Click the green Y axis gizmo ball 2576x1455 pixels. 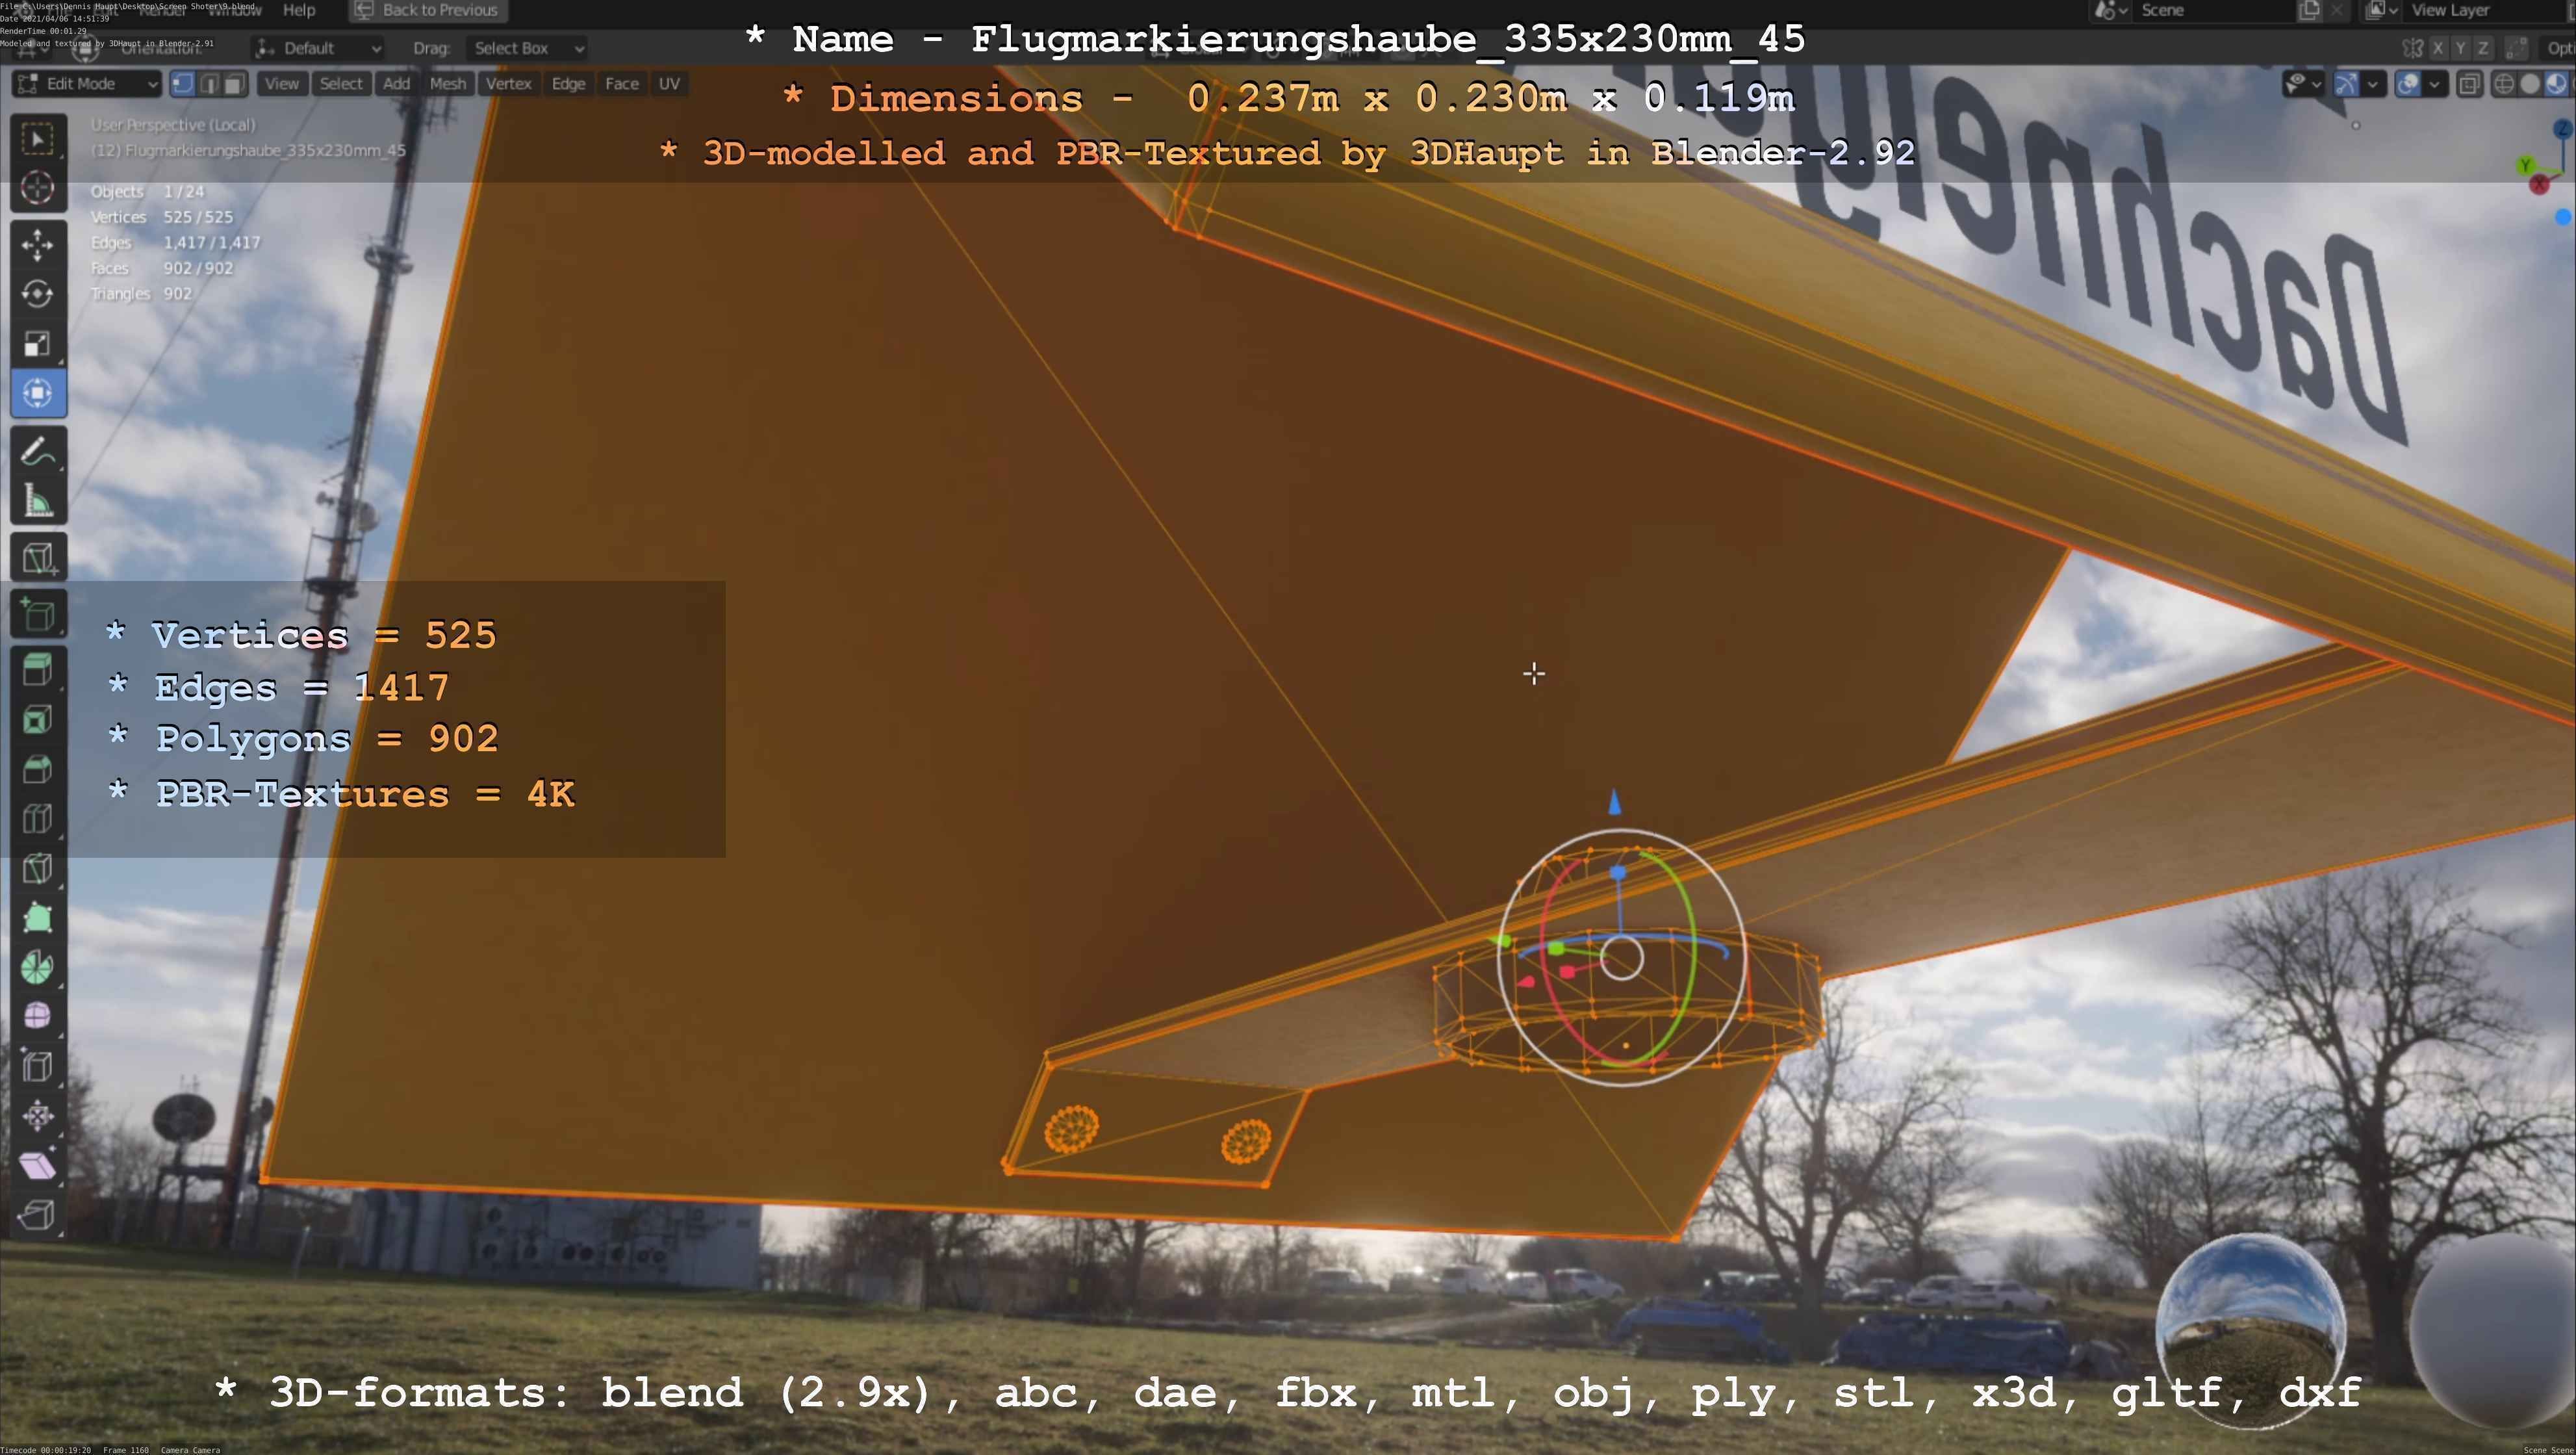pyautogui.click(x=2526, y=166)
